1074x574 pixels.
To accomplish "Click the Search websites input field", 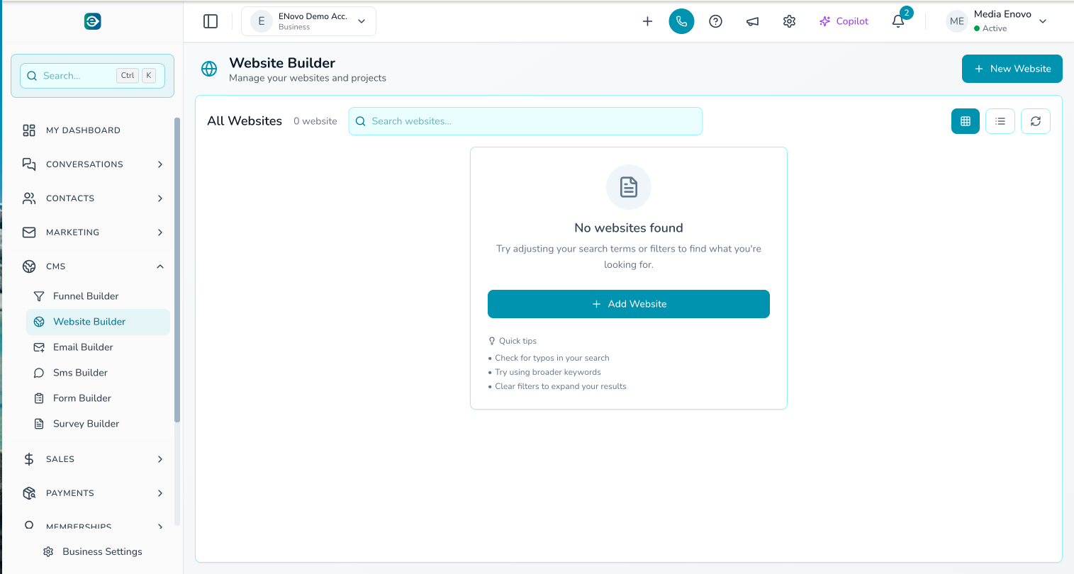I will pos(525,121).
